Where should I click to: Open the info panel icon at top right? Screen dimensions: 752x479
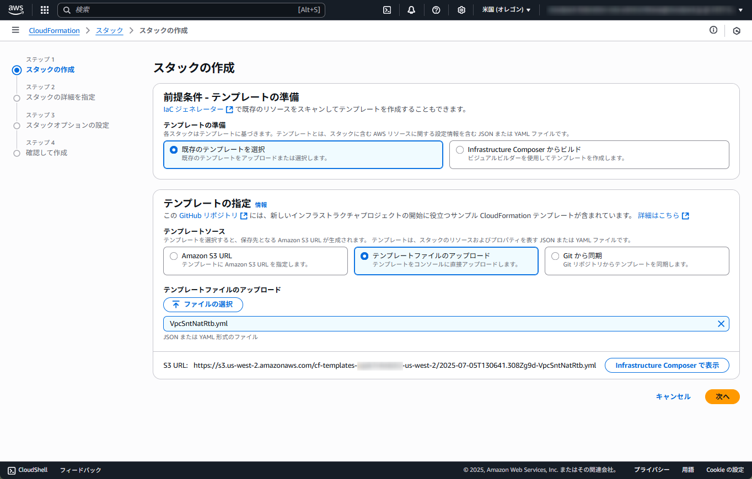click(713, 30)
